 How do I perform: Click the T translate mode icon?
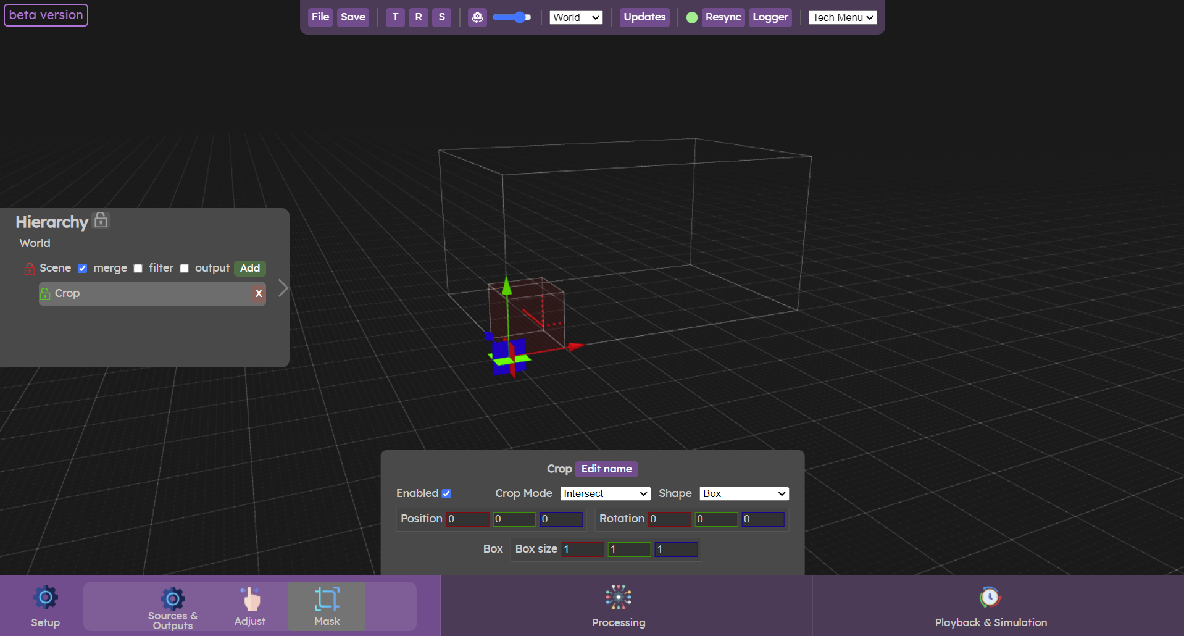(x=395, y=17)
